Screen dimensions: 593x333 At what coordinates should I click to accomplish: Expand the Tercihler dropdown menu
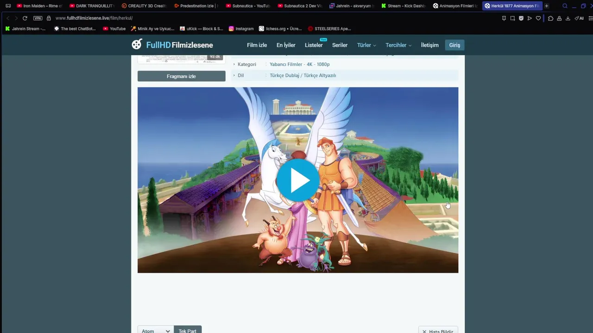398,45
